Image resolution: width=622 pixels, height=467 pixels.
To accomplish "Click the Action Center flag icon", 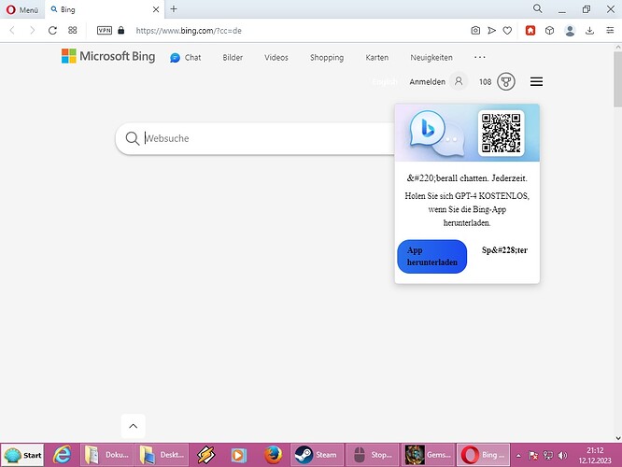I will click(533, 456).
